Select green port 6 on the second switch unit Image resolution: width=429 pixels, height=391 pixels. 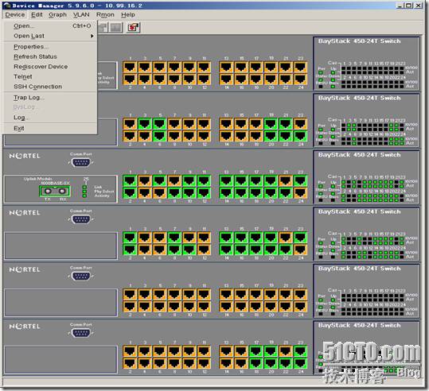point(159,136)
